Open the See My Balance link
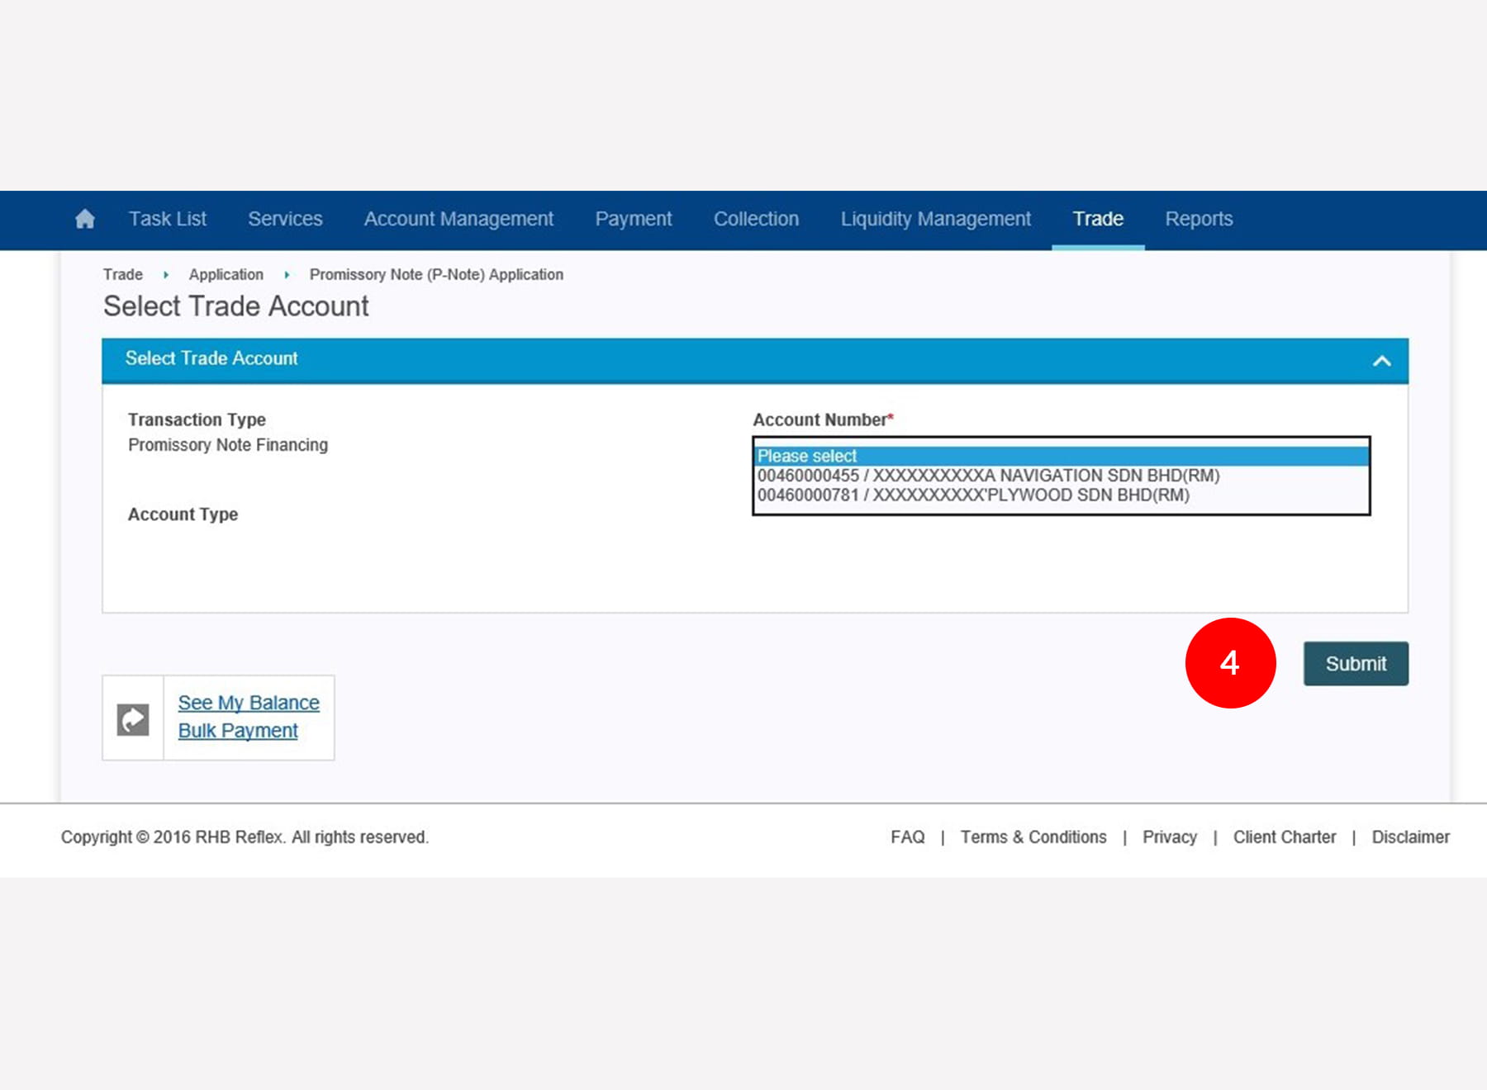Screen dimensions: 1487x1090 (x=249, y=703)
